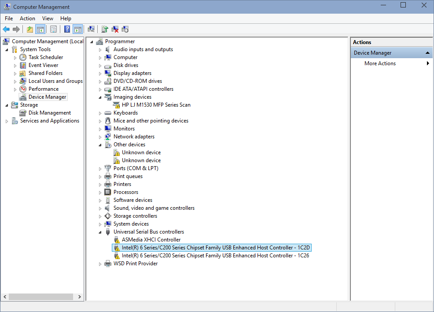Viewport: 434px width, 312px height.
Task: Open the File menu
Action: pyautogui.click(x=9, y=18)
